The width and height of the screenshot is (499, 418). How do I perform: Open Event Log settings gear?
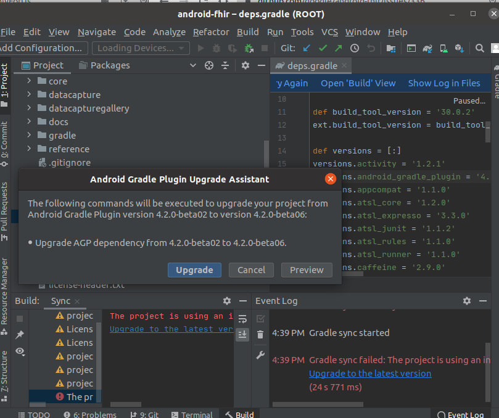[x=467, y=301]
